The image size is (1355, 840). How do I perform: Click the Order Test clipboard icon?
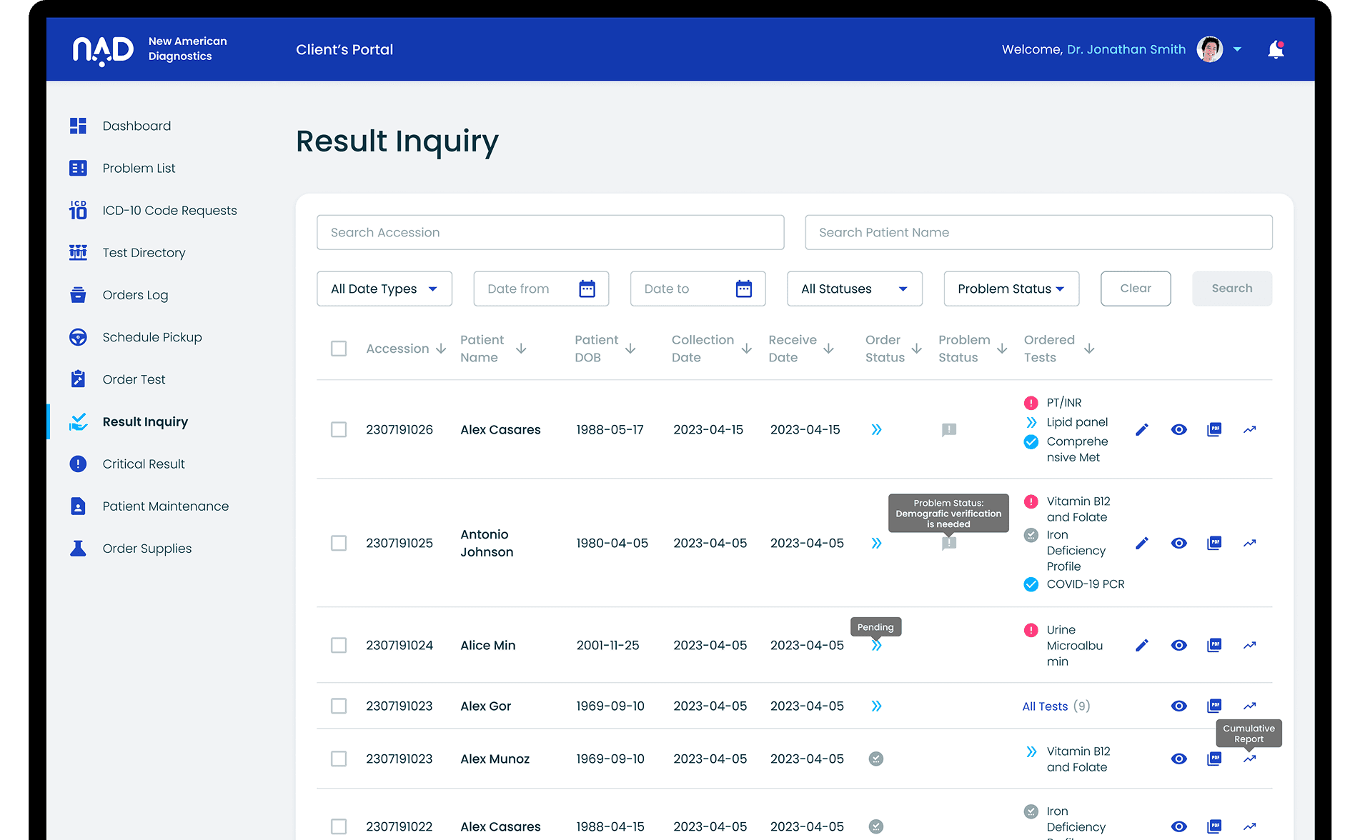pos(78,379)
